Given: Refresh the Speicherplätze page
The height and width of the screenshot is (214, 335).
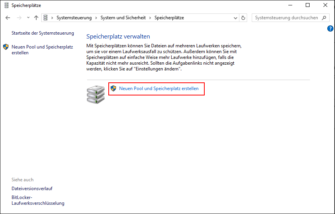Looking at the screenshot, I should coord(243,18).
